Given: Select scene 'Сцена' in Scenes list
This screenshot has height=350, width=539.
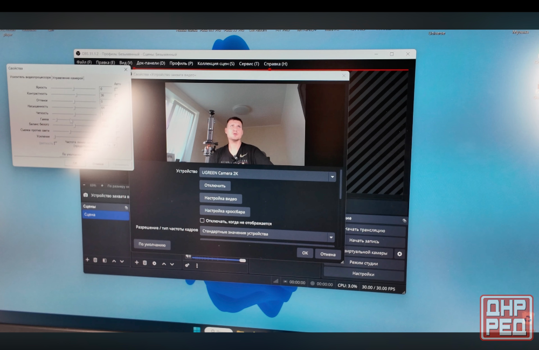Looking at the screenshot, I should 106,215.
